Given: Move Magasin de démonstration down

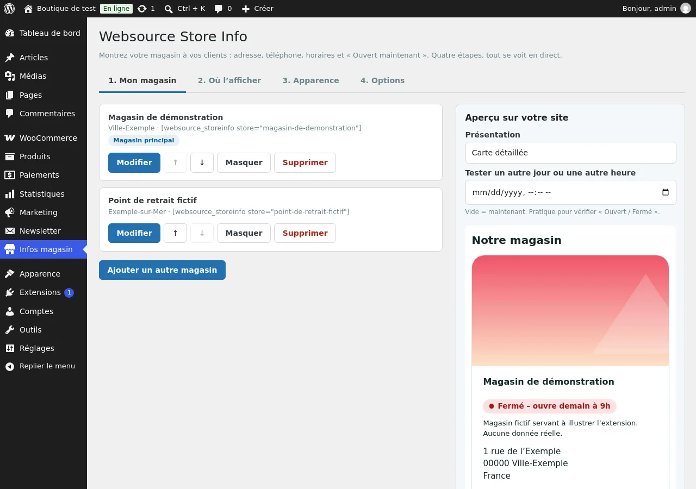Looking at the screenshot, I should [202, 162].
